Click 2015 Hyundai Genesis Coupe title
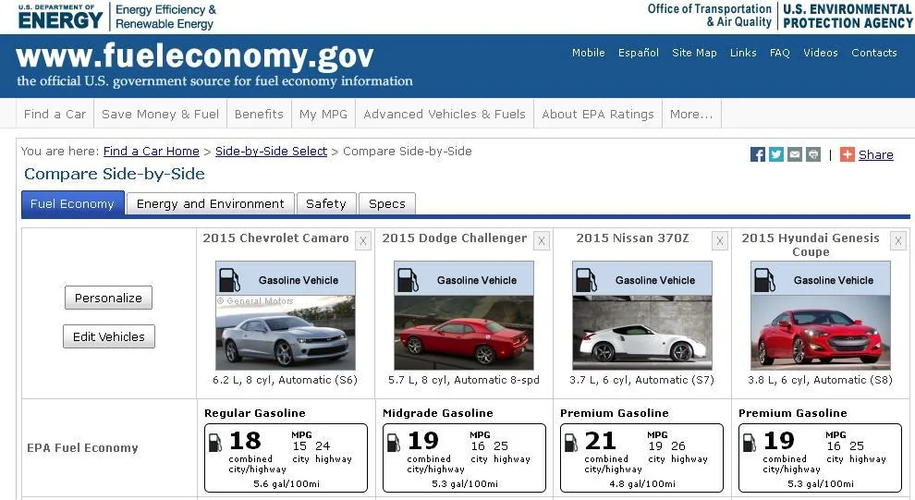Viewport: 915px width, 500px height. click(811, 245)
